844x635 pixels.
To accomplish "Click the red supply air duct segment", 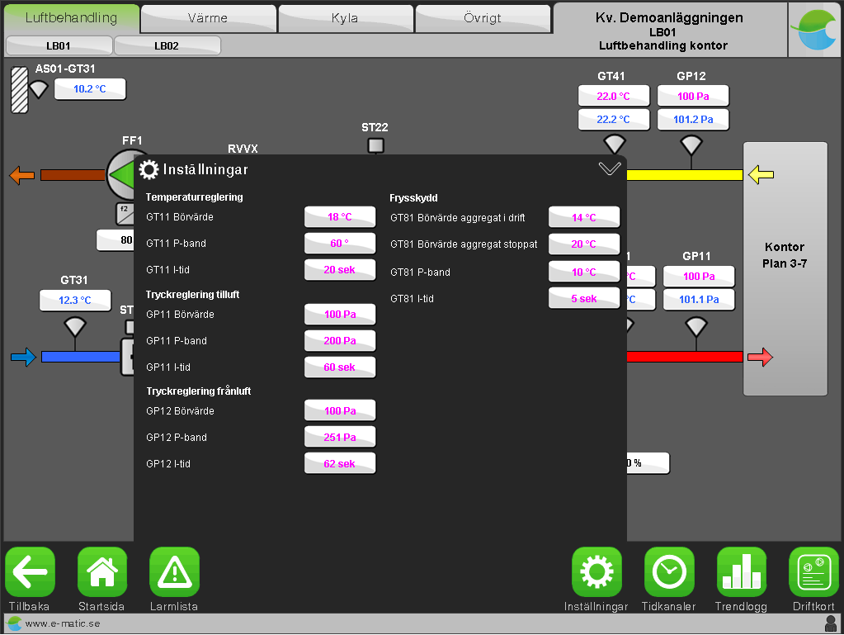I will tap(685, 357).
